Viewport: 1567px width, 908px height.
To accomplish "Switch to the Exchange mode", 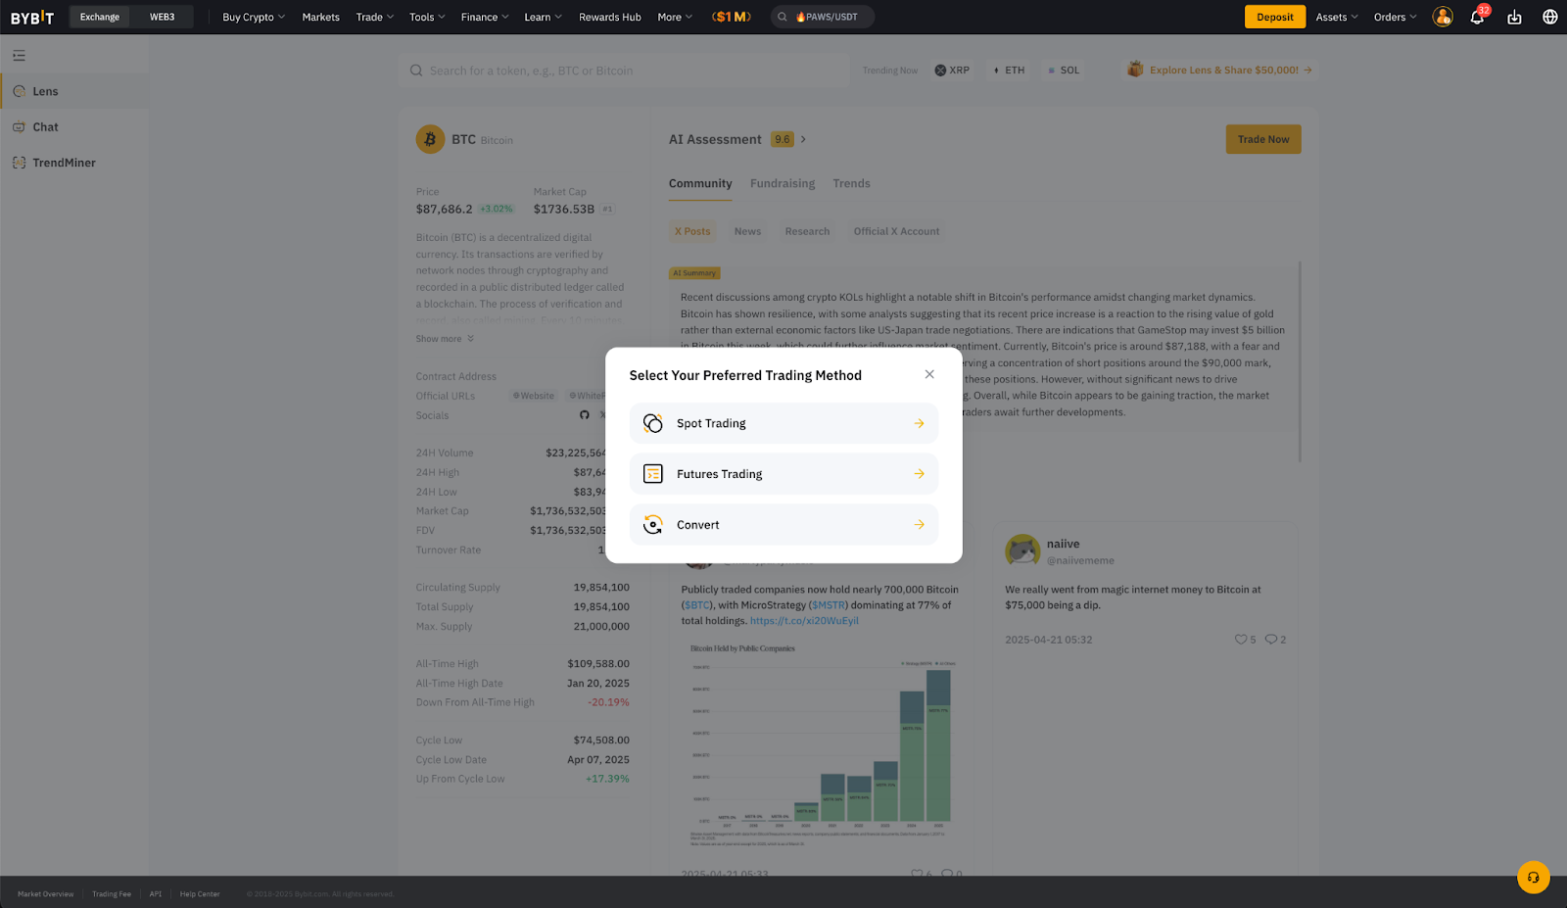I will coord(100,17).
